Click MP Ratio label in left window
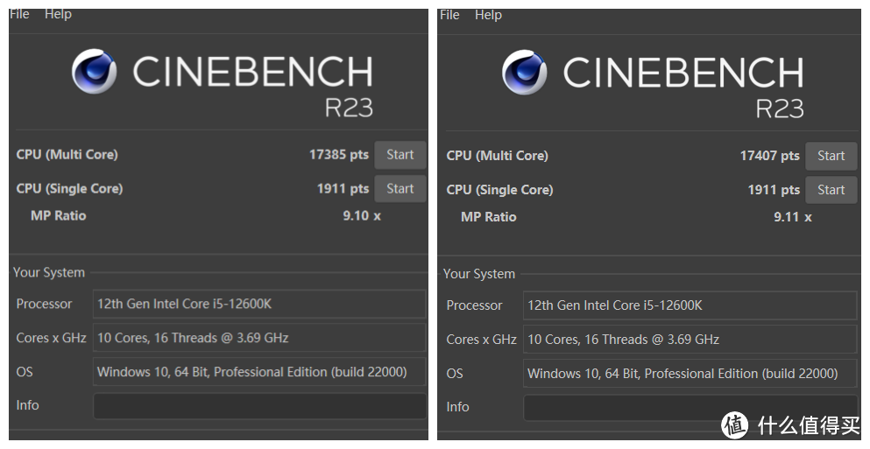The image size is (870, 449). 58,215
